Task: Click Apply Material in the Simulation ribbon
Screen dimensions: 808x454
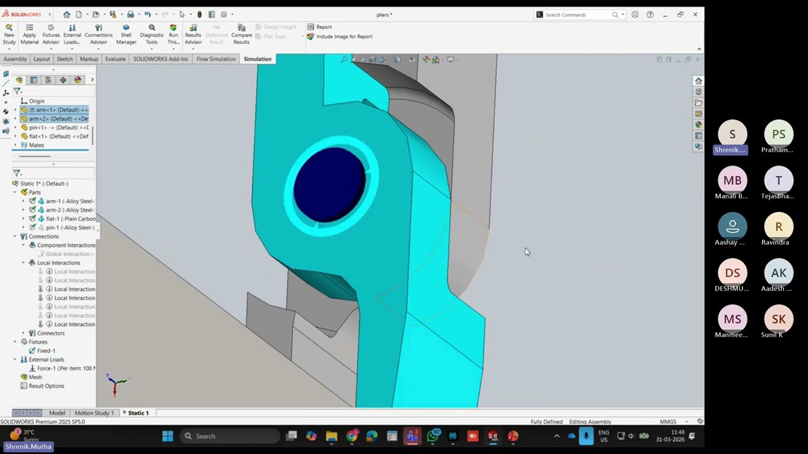Action: (x=29, y=34)
